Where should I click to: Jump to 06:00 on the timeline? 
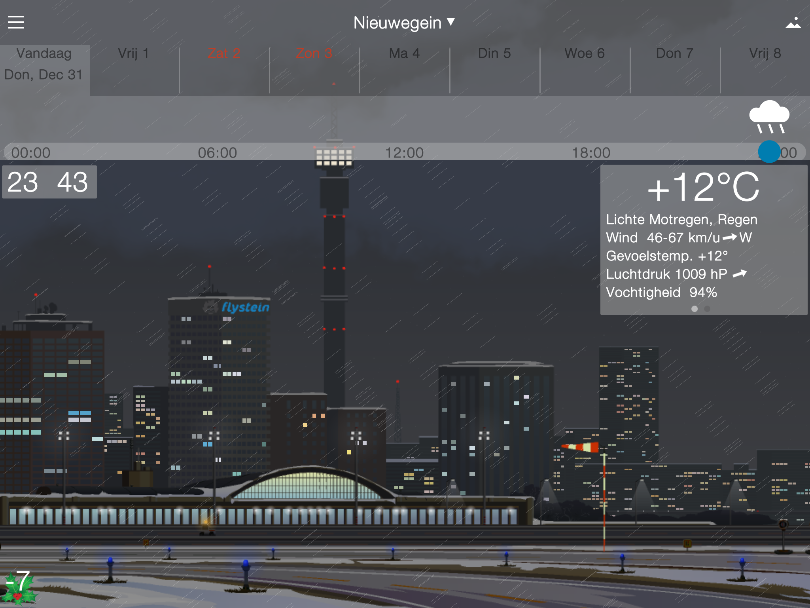coord(217,153)
